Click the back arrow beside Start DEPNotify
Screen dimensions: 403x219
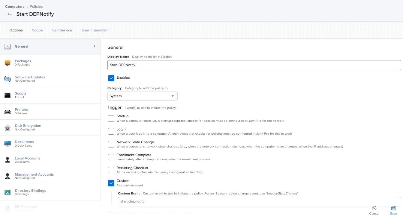(10, 14)
